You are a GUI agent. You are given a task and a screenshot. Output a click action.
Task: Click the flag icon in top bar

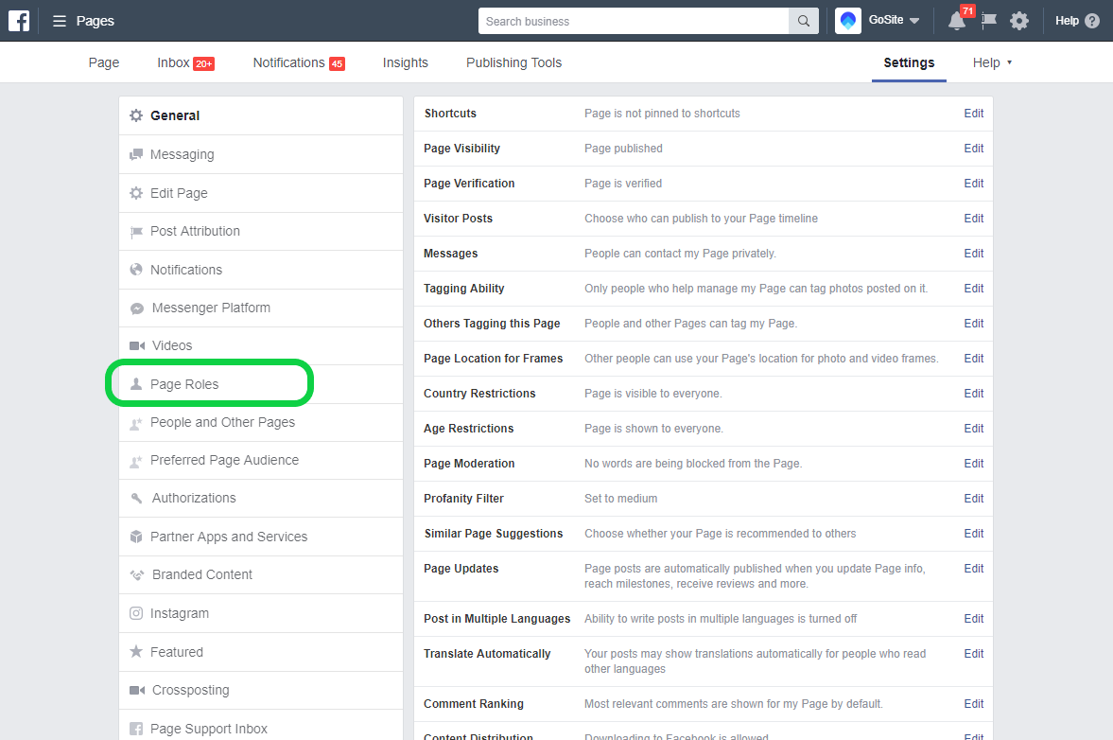point(989,21)
